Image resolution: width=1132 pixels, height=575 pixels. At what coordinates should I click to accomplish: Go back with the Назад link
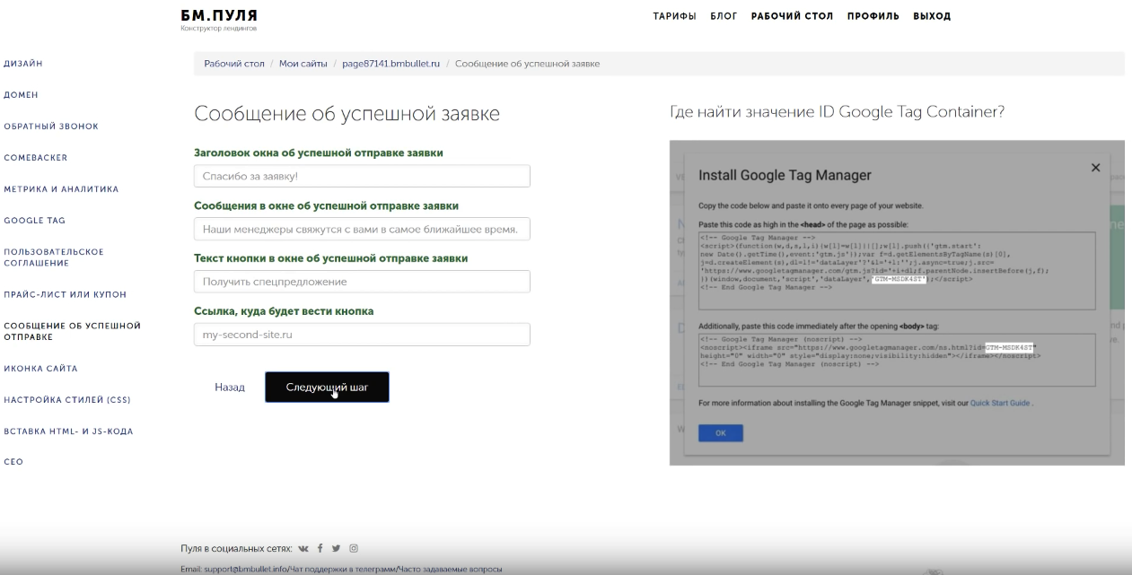click(x=229, y=388)
